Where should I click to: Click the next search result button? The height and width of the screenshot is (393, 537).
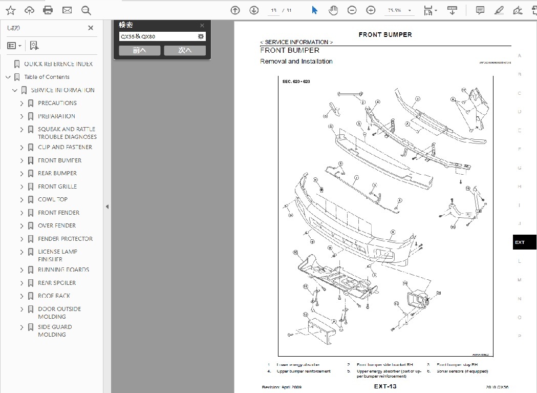(x=185, y=50)
